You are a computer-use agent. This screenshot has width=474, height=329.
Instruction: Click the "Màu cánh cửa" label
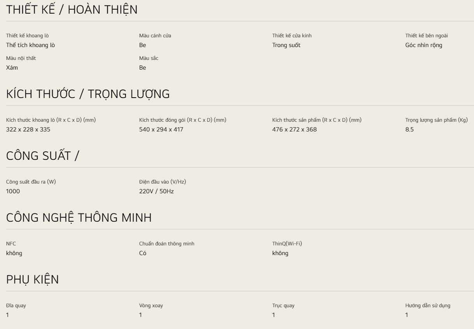coord(155,36)
